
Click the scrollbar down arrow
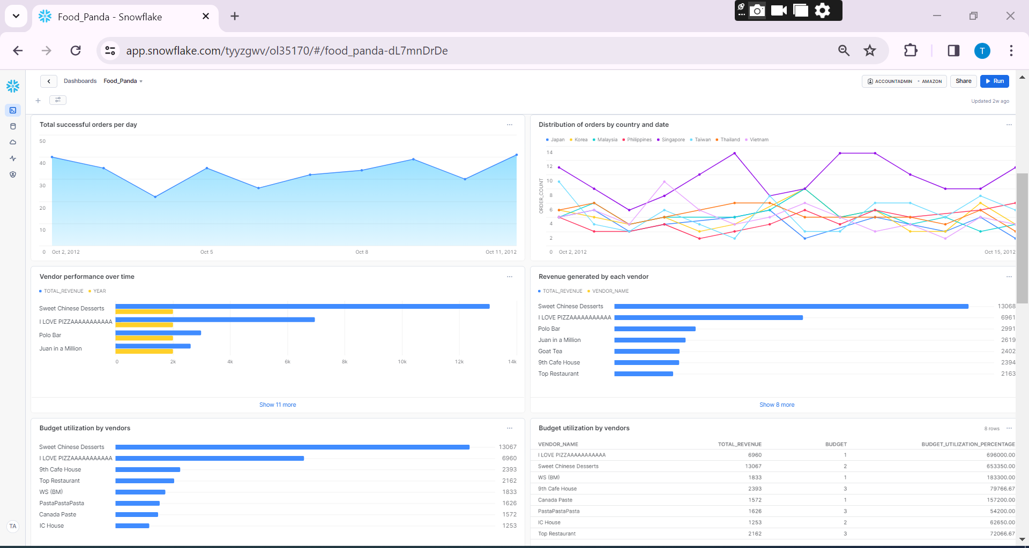1023,539
